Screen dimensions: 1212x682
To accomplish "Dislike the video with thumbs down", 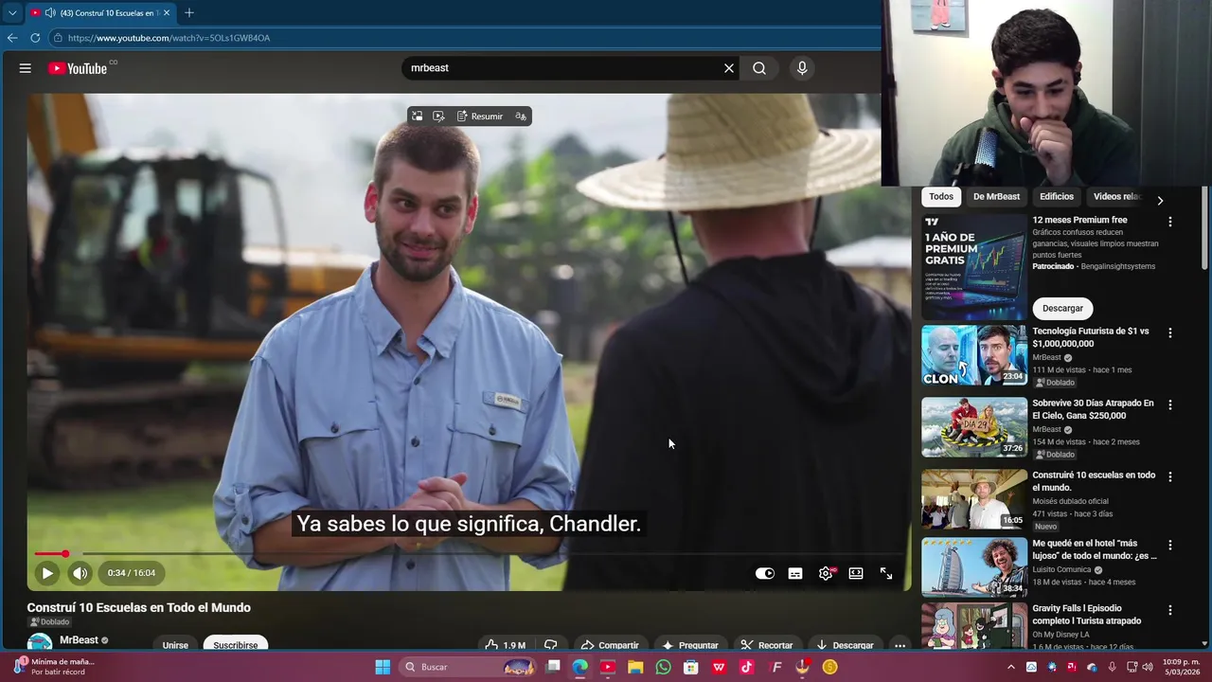I will tap(551, 645).
